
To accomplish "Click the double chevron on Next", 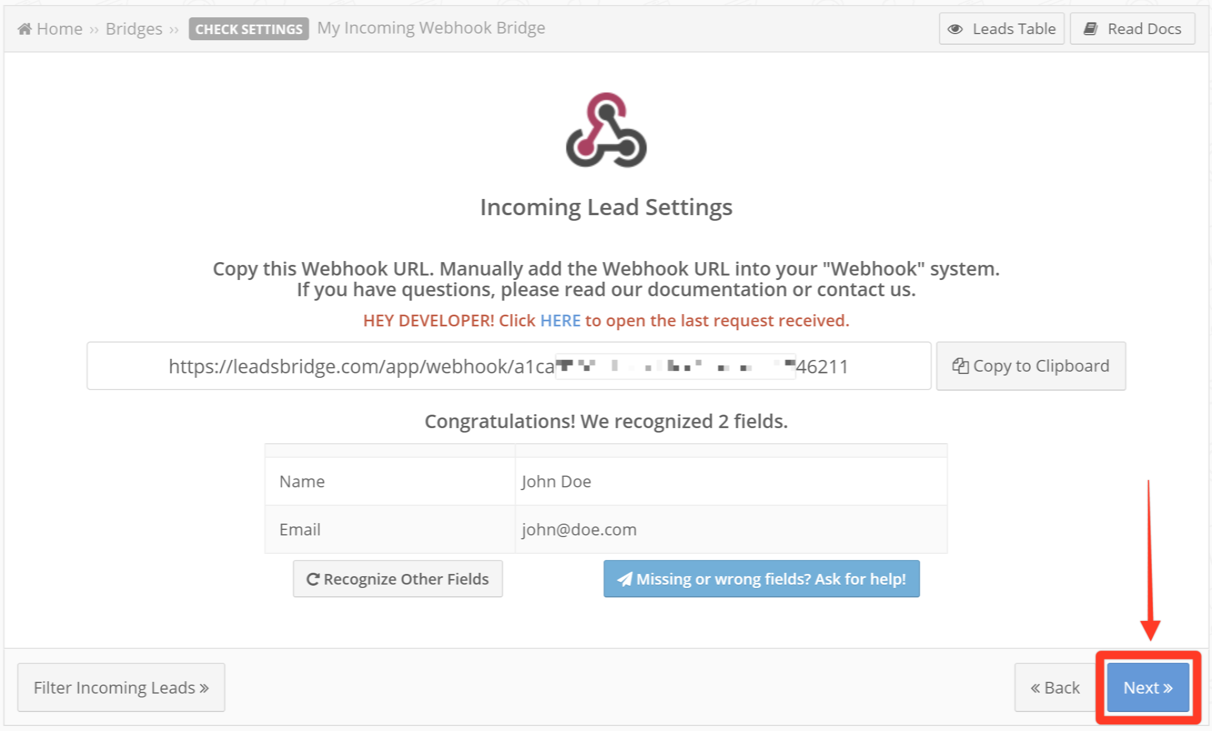I will pyautogui.click(x=1168, y=688).
